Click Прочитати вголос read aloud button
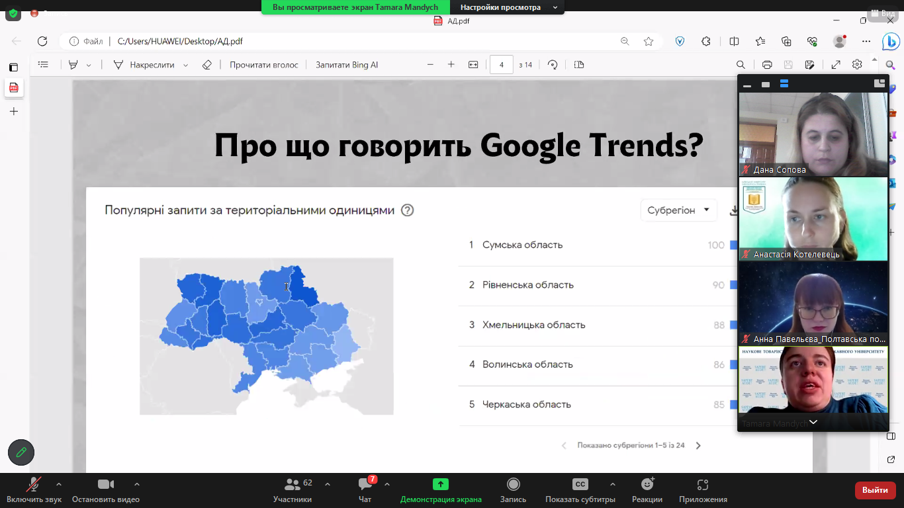The width and height of the screenshot is (904, 508). click(x=264, y=65)
